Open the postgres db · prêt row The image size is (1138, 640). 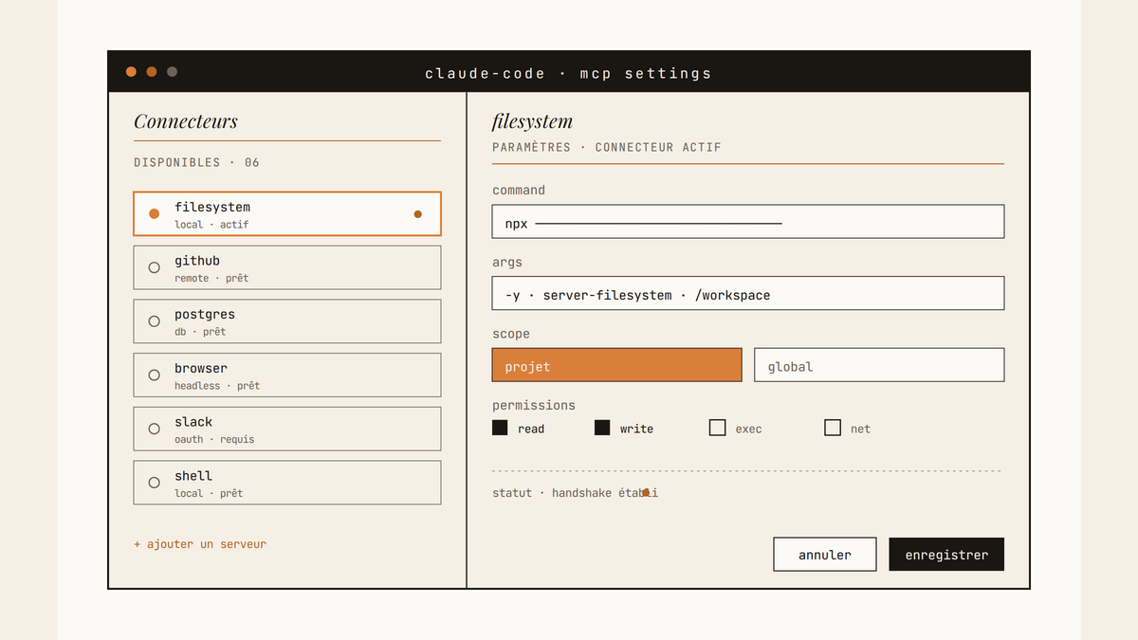[287, 321]
